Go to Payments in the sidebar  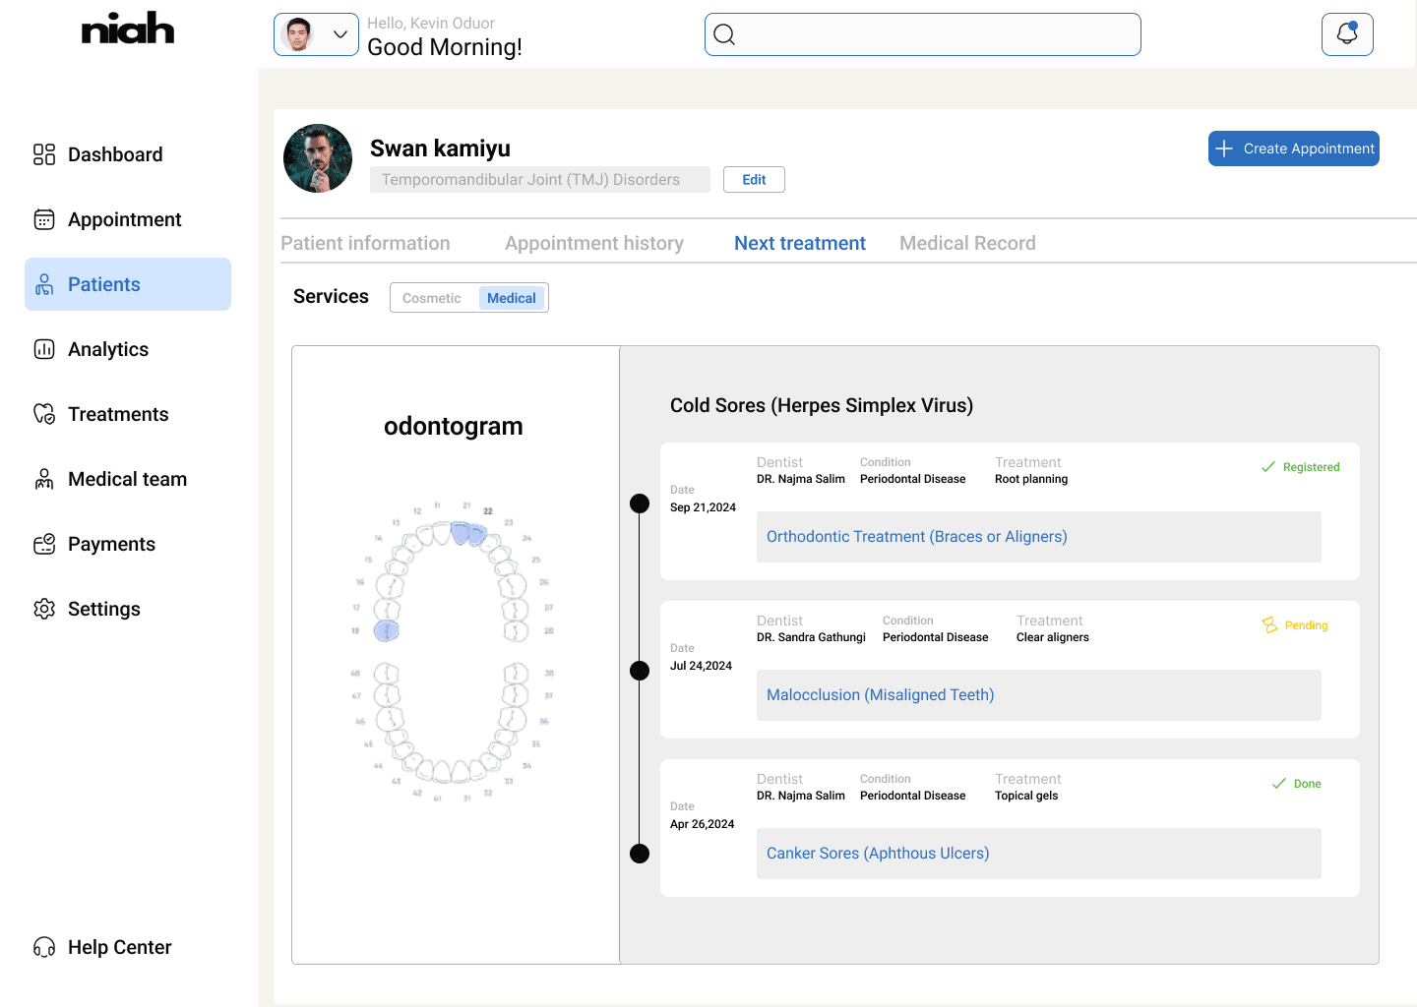coord(94,544)
